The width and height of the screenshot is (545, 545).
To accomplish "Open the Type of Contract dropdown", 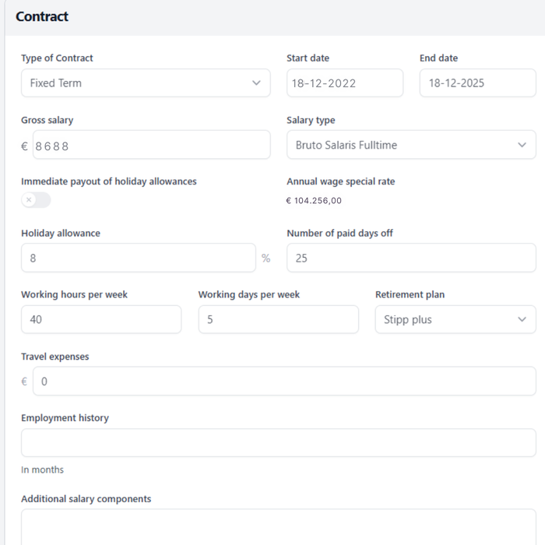I will (146, 83).
